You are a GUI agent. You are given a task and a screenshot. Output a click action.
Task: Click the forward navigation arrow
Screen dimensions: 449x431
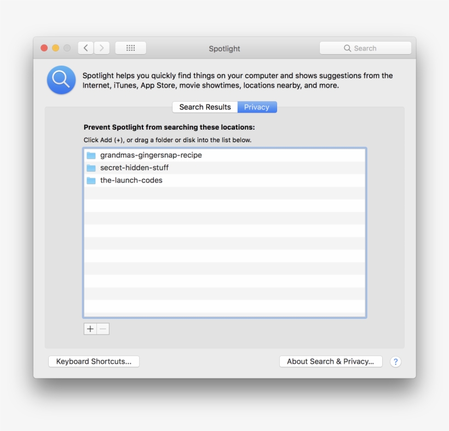tap(102, 48)
